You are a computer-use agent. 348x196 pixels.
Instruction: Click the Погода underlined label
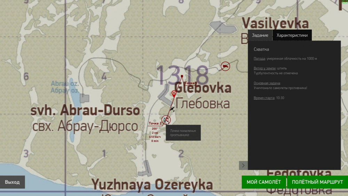tap(259, 58)
